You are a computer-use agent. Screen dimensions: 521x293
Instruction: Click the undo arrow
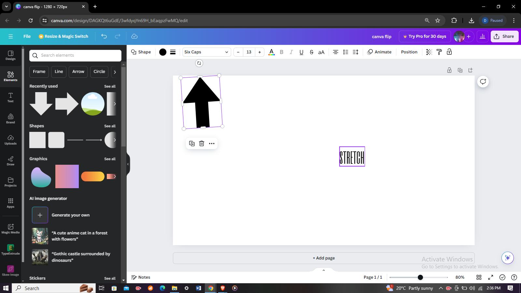click(104, 36)
